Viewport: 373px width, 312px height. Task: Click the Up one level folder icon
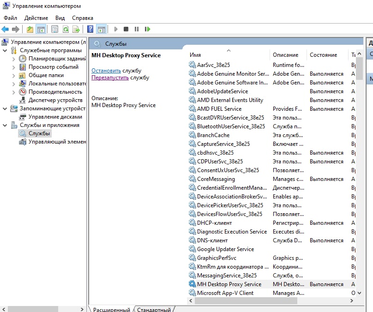tap(30, 29)
